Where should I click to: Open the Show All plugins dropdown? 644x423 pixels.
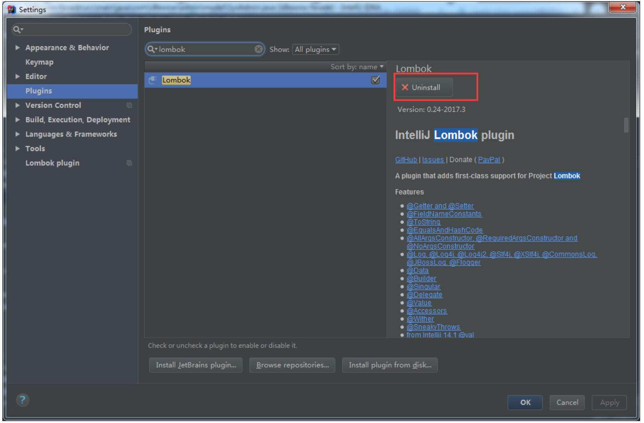click(315, 49)
